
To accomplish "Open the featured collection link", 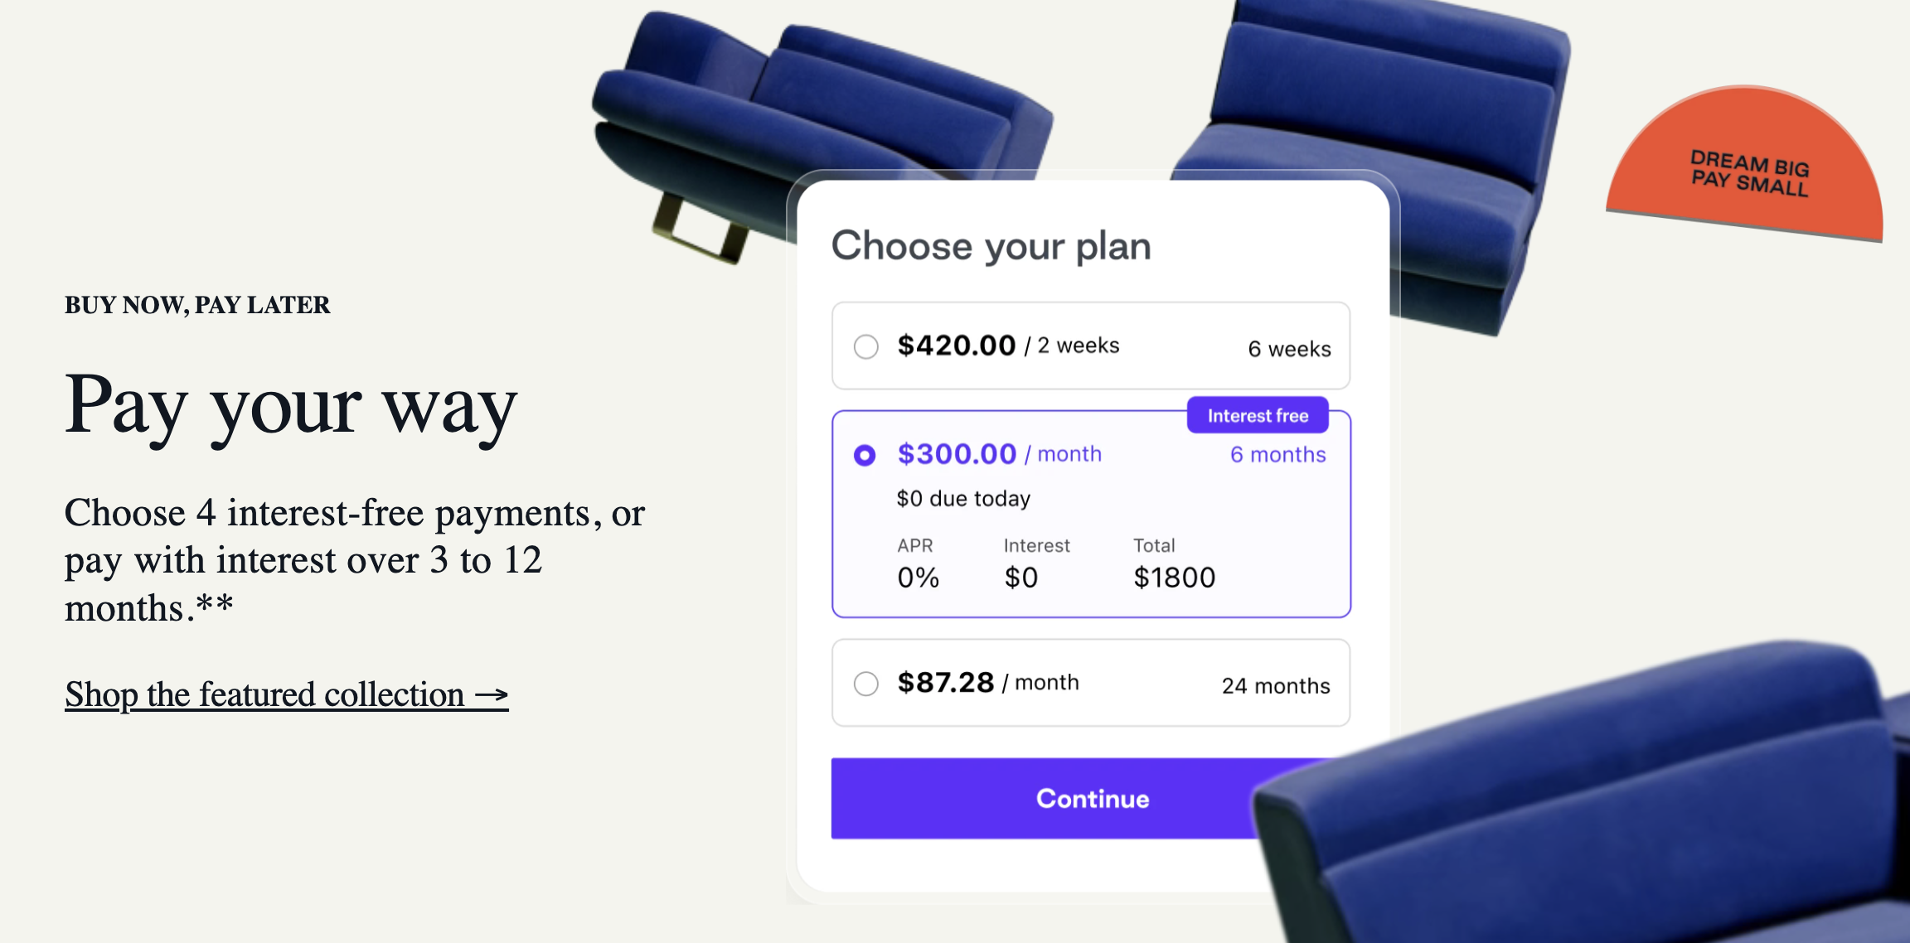I will (286, 694).
